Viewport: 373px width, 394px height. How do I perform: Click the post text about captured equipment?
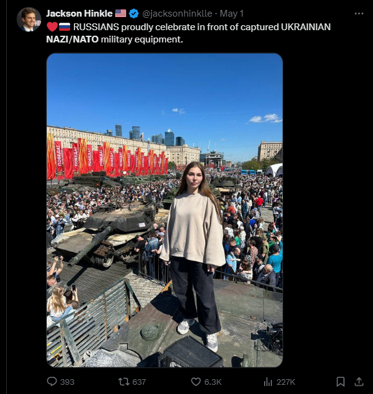188,33
